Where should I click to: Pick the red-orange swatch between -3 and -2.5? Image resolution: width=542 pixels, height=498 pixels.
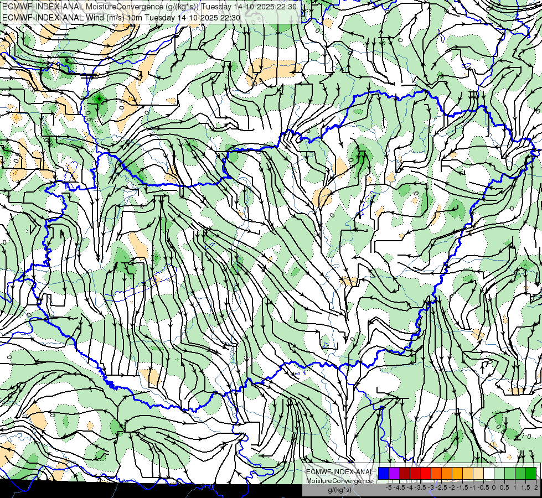tap(436, 473)
